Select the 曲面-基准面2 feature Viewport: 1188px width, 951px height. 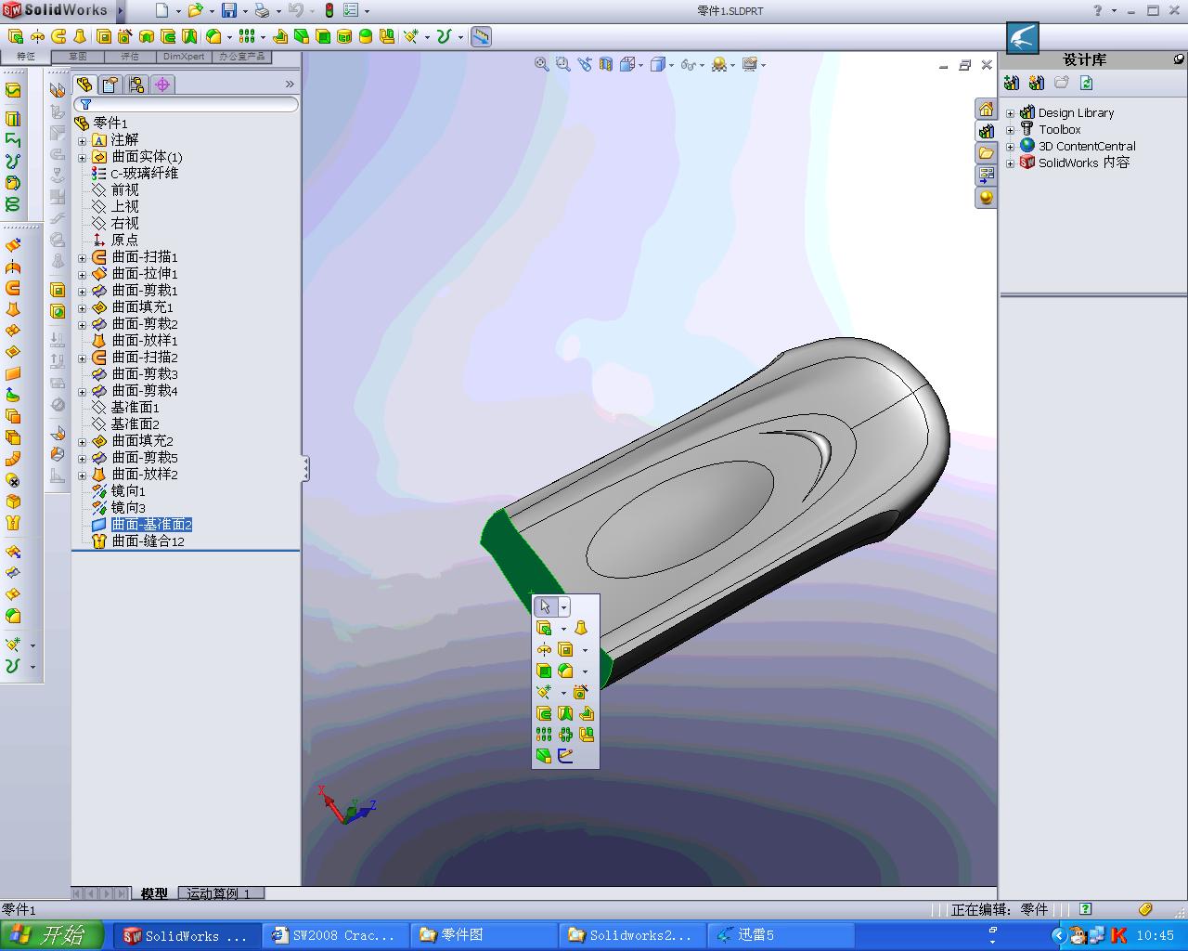coord(151,525)
